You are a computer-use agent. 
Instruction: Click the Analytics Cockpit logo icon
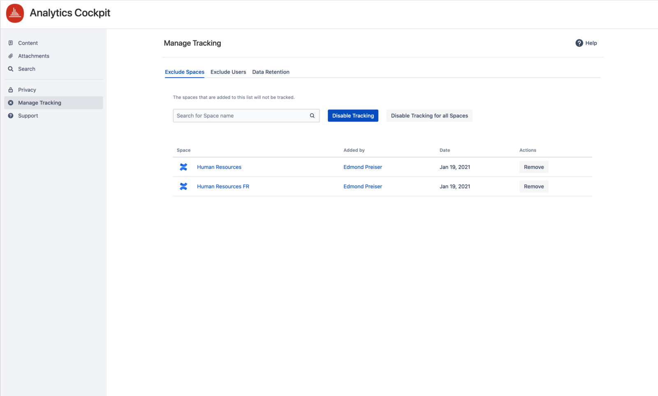point(14,13)
